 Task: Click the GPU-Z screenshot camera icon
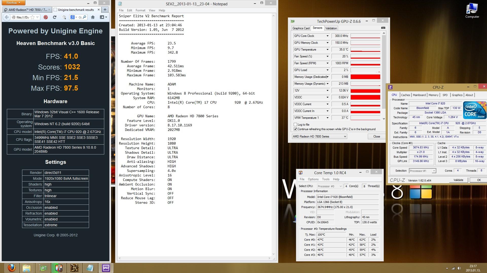[383, 28]
